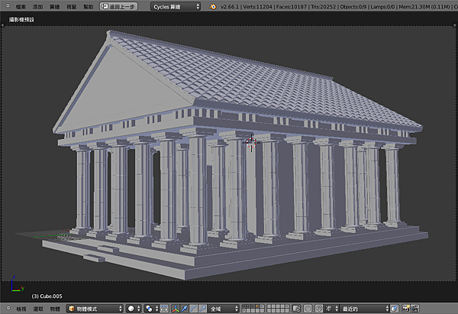Open the 添加 (Add) menu
The image size is (458, 314).
click(x=37, y=6)
